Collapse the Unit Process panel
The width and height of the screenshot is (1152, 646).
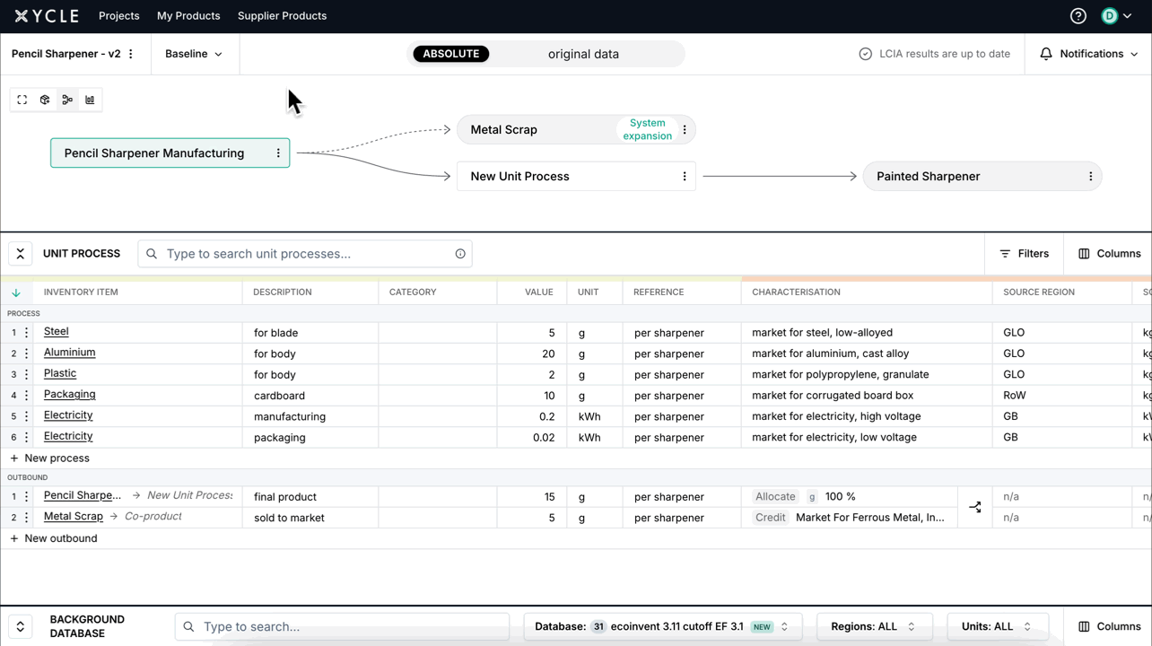21,254
